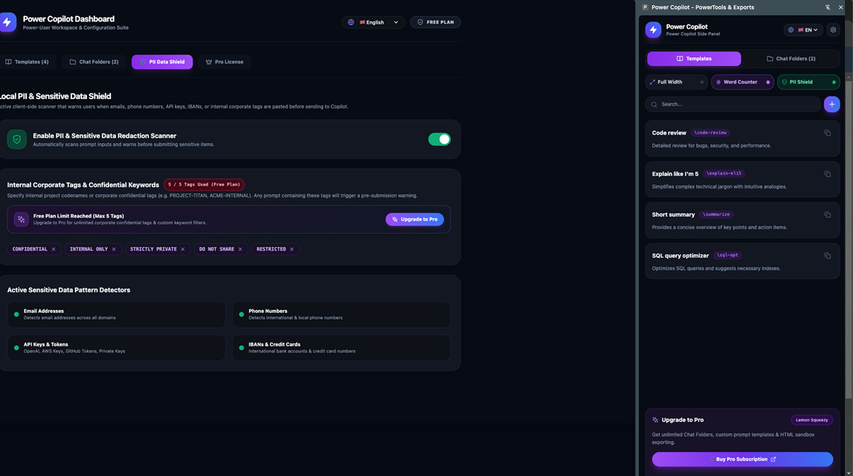Open side panel settings gear
This screenshot has height=476, width=853.
click(x=833, y=30)
